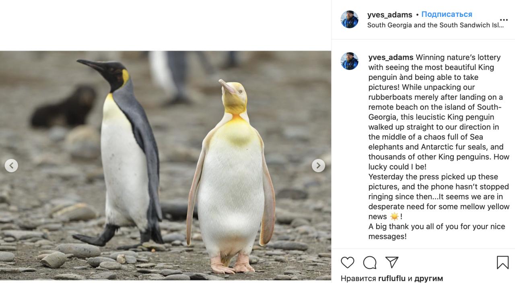Go to the next photo arrow
515x283 pixels.
point(318,165)
